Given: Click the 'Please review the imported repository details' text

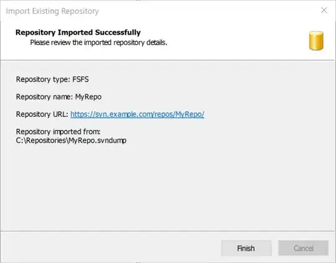Looking at the screenshot, I should 98,42.
